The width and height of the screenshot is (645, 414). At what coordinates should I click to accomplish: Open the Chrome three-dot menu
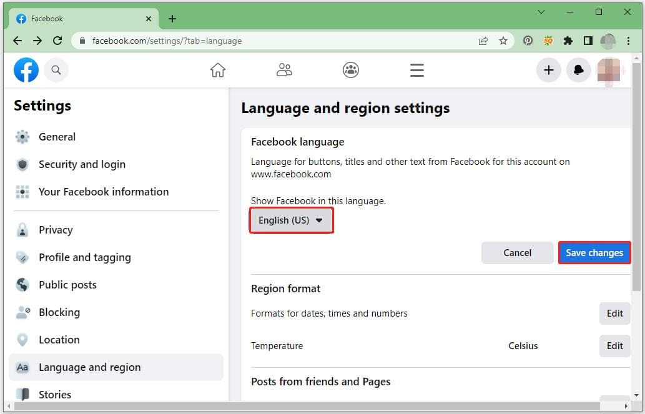628,41
